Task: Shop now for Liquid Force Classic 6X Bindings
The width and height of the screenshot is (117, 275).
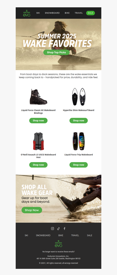Action: (38, 120)
